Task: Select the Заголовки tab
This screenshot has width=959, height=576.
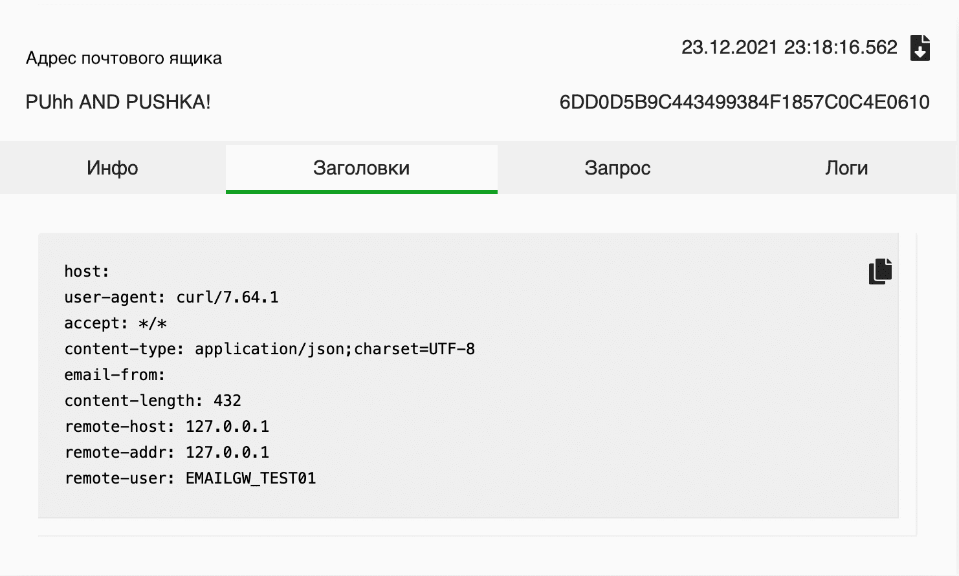Action: click(361, 168)
